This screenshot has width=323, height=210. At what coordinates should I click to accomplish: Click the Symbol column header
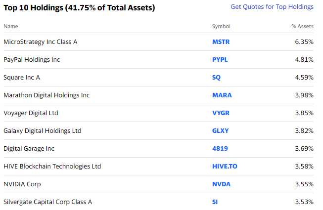pyautogui.click(x=221, y=26)
